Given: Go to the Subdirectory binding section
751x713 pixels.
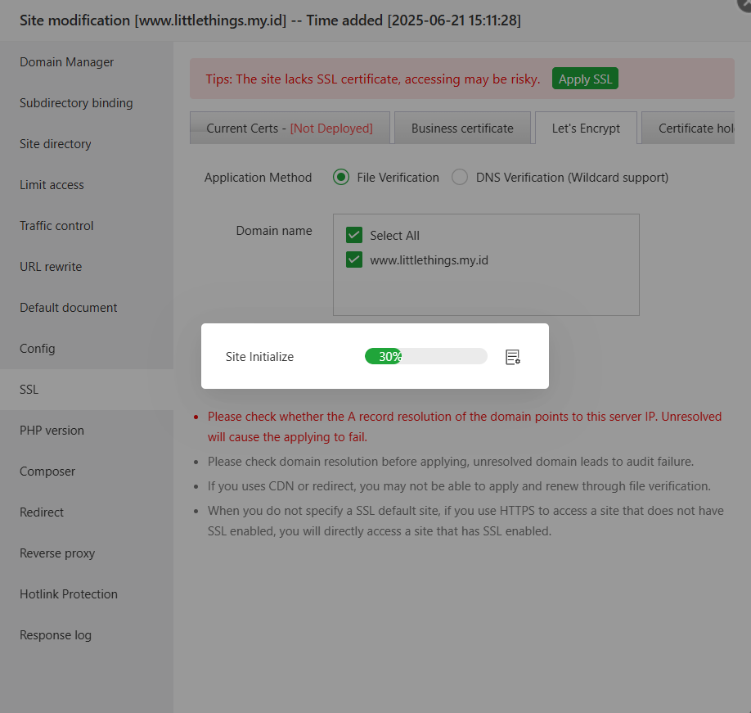Looking at the screenshot, I should tap(76, 102).
